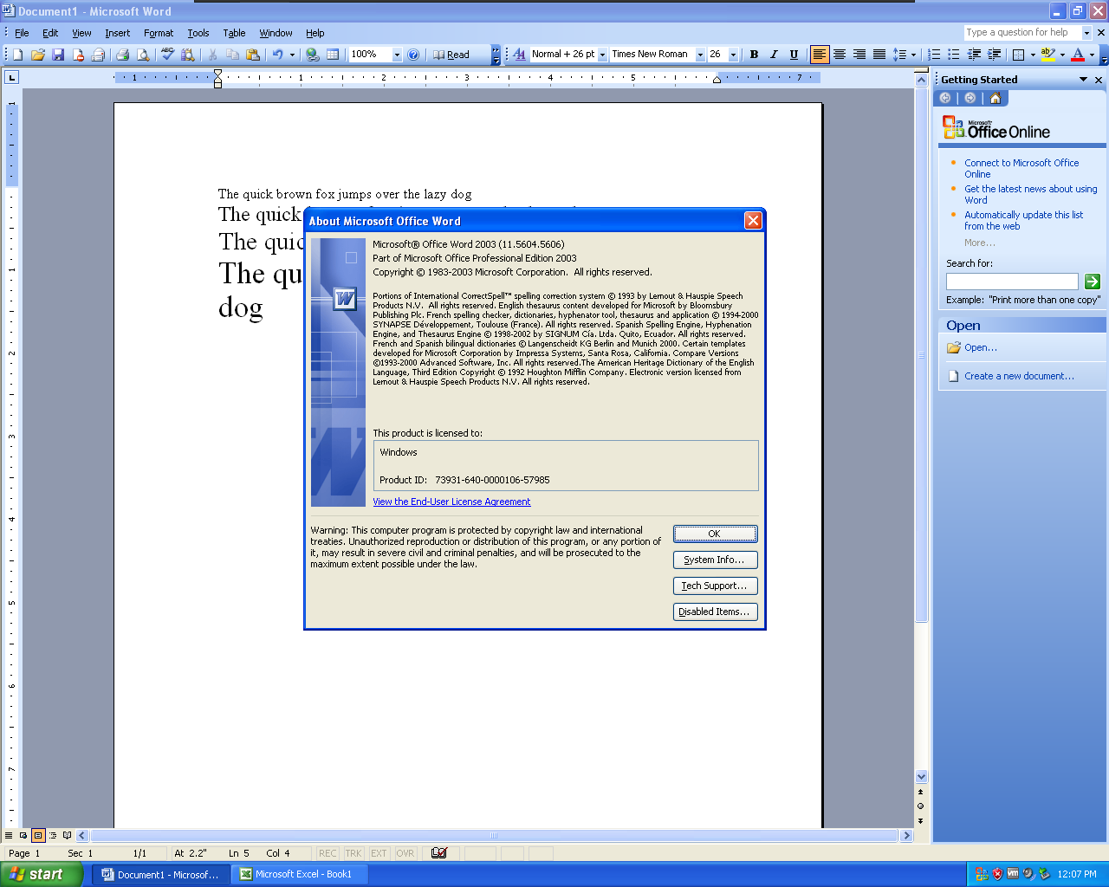
Task: Toggle italic formatting
Action: 774,54
